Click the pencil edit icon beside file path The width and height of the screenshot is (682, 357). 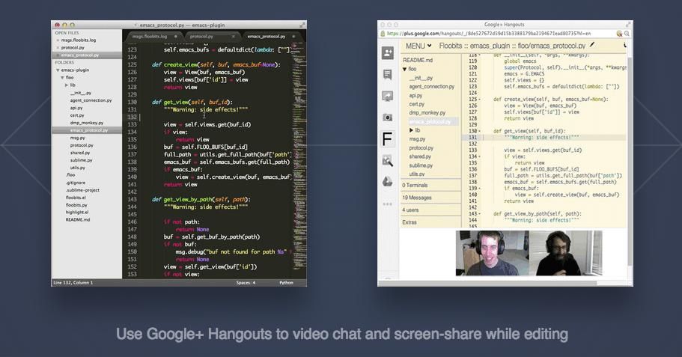[592, 45]
